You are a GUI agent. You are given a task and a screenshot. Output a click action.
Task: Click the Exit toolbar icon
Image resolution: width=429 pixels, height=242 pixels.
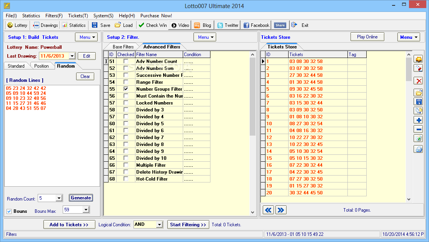pyautogui.click(x=294, y=25)
